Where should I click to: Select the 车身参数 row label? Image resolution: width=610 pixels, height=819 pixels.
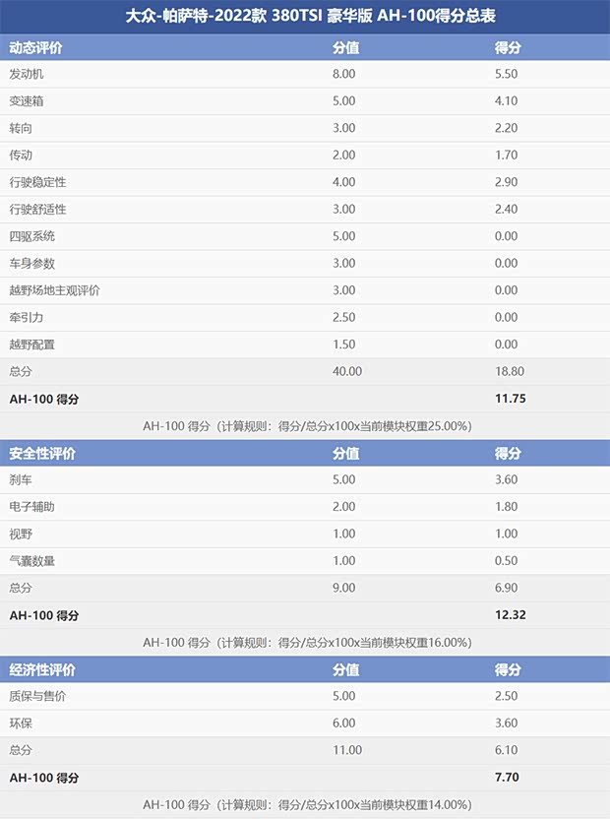click(31, 263)
